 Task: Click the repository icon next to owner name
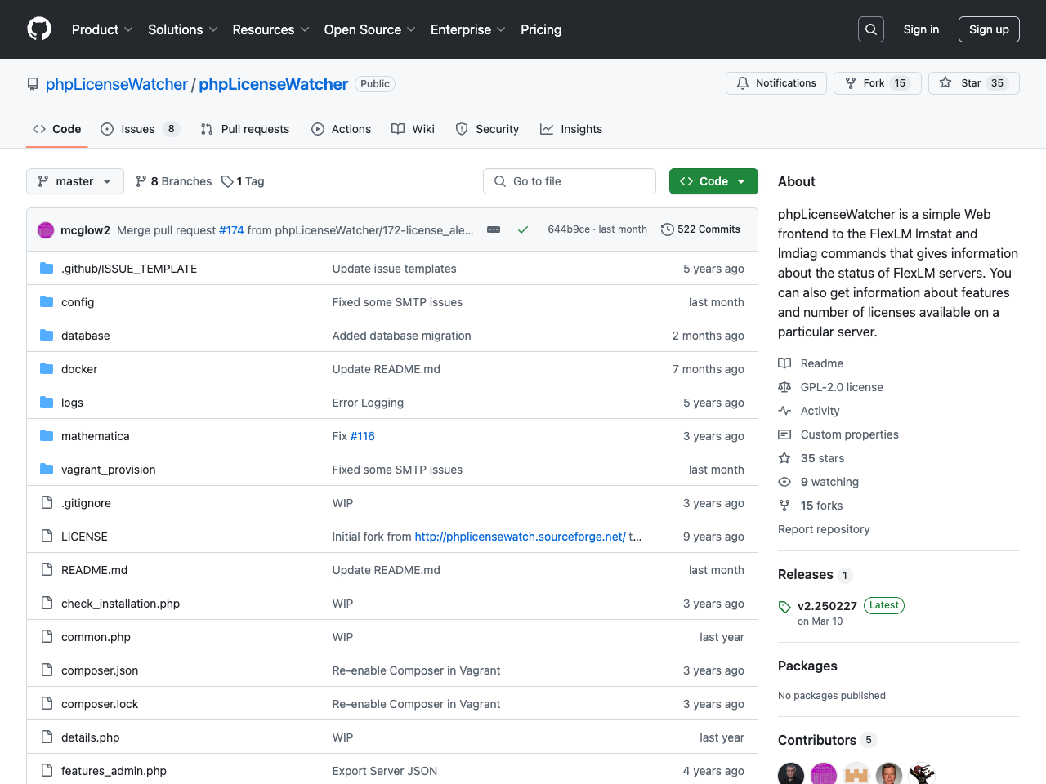click(33, 84)
